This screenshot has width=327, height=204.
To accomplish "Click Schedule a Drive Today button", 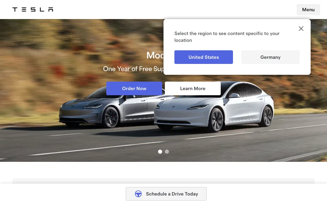I will 166,194.
